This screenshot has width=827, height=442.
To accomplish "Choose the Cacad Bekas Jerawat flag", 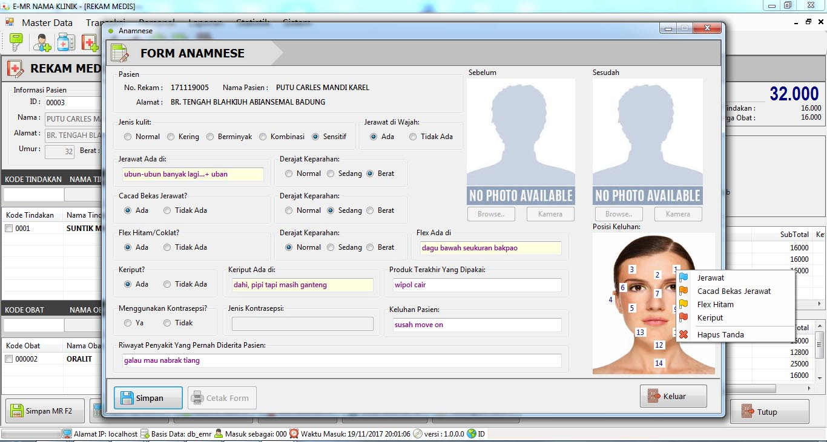I will click(733, 291).
